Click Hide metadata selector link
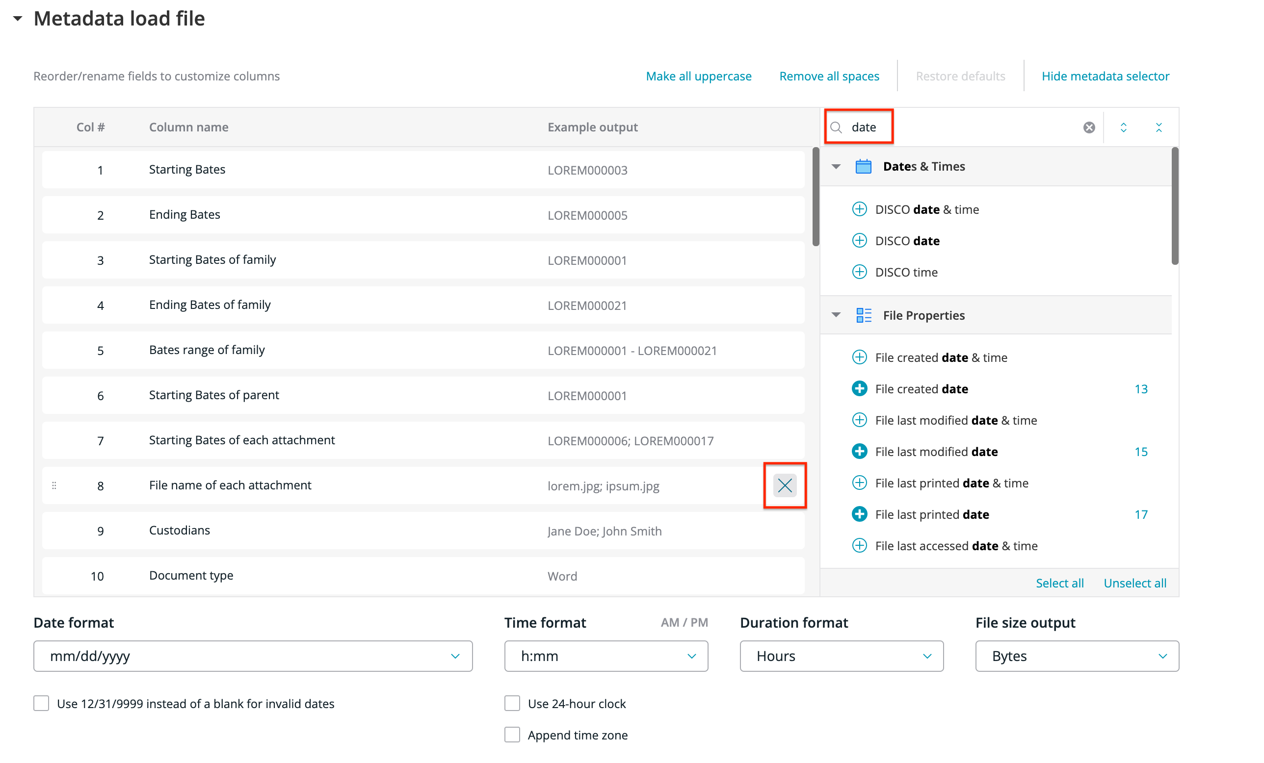Screen dimensions: 1264x763 1105,76
